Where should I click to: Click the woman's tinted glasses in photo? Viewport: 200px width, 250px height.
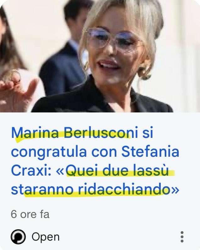[113, 39]
